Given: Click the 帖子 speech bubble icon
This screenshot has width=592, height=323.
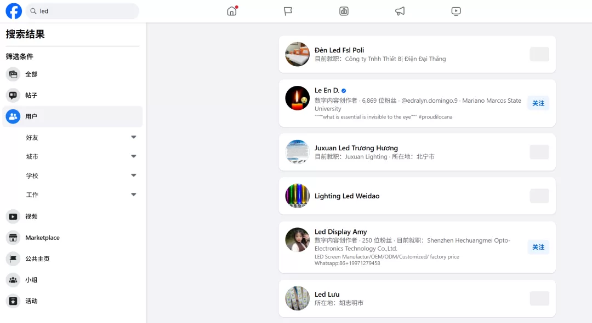Looking at the screenshot, I should click(x=13, y=95).
